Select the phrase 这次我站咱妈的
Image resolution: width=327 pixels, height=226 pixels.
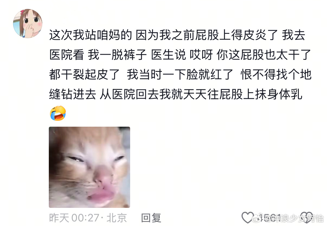[x=90, y=36]
